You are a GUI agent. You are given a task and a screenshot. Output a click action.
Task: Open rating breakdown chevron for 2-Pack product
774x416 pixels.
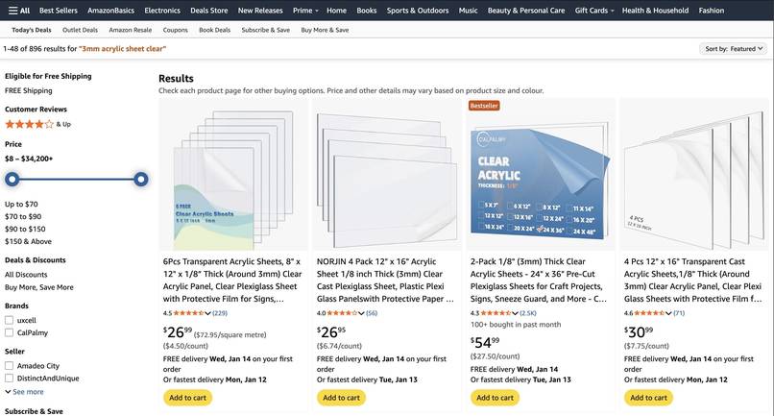tap(516, 313)
